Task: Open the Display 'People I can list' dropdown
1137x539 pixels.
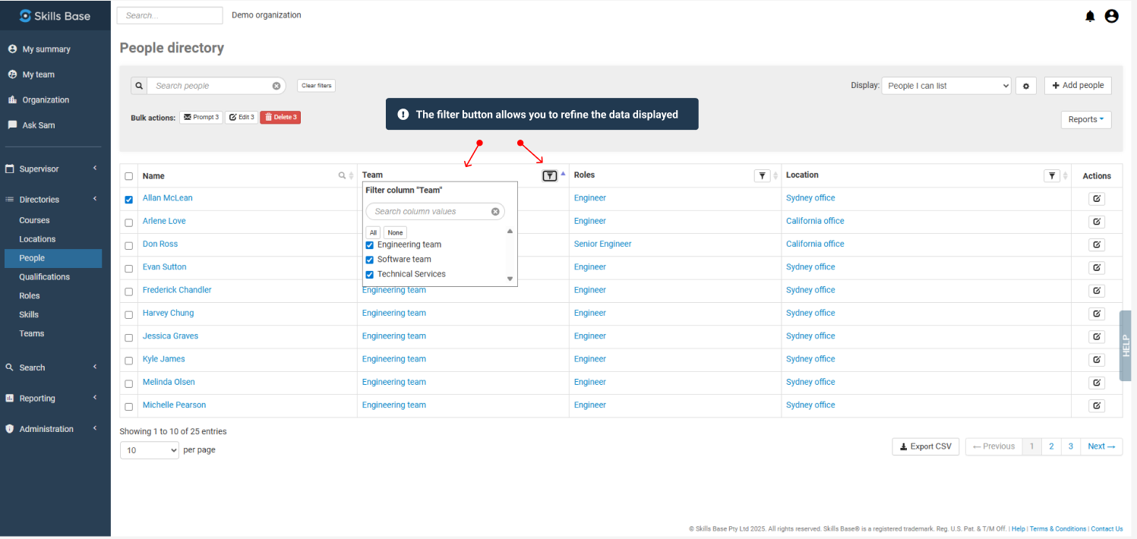Action: click(x=946, y=86)
